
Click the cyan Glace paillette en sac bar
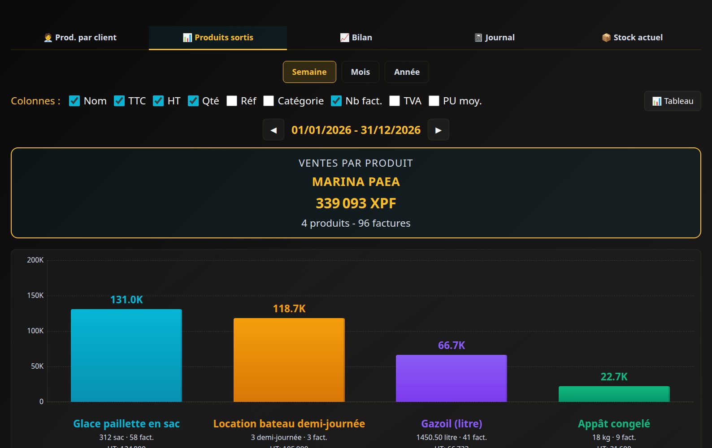126,355
